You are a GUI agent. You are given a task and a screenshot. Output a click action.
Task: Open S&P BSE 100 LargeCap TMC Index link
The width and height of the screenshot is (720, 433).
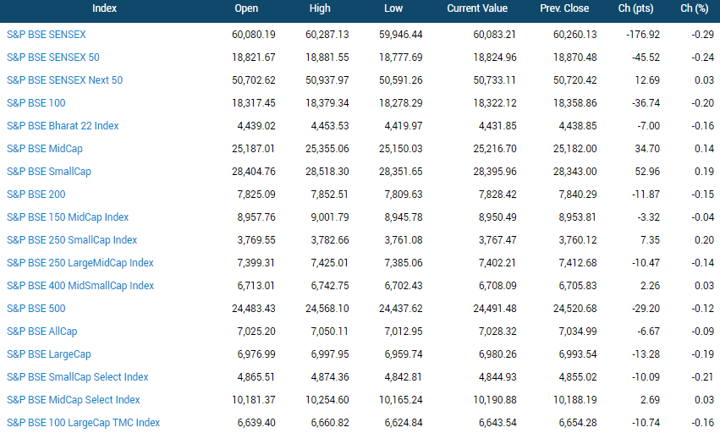point(84,423)
